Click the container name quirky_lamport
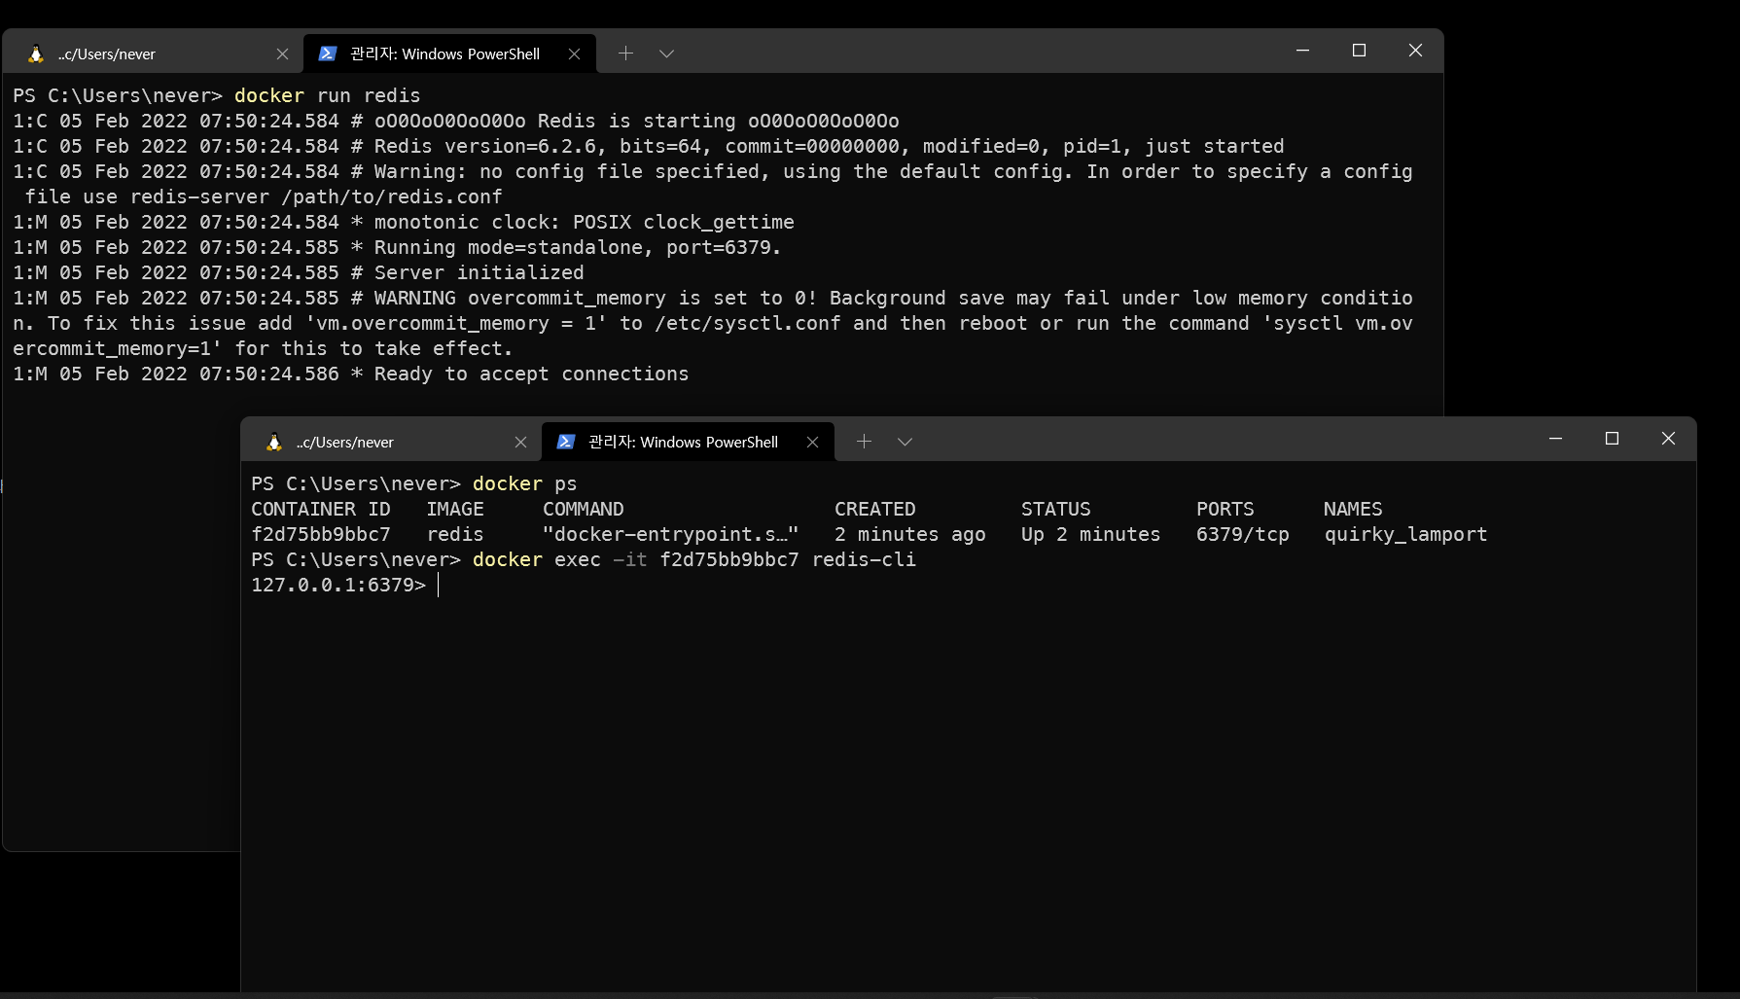The image size is (1740, 999). point(1405,534)
